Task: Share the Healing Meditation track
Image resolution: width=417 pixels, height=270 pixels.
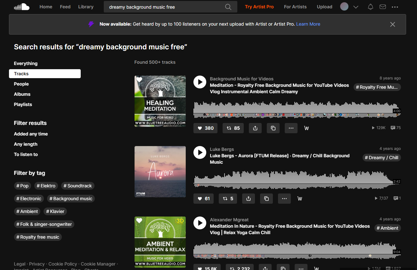Action: pyautogui.click(x=255, y=128)
